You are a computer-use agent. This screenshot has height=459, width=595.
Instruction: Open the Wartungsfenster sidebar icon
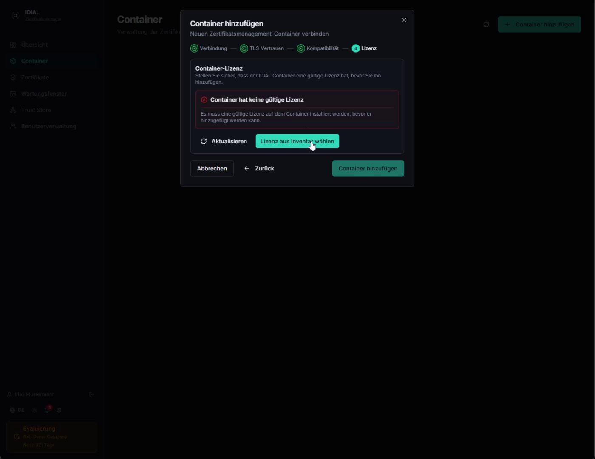(x=13, y=93)
